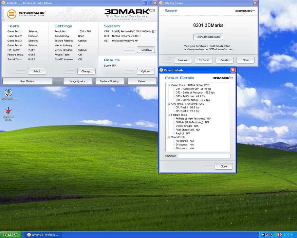Image resolution: width=297 pixels, height=238 pixels.
Task: Click the Futuremark Corporation logo
Action: click(26, 14)
